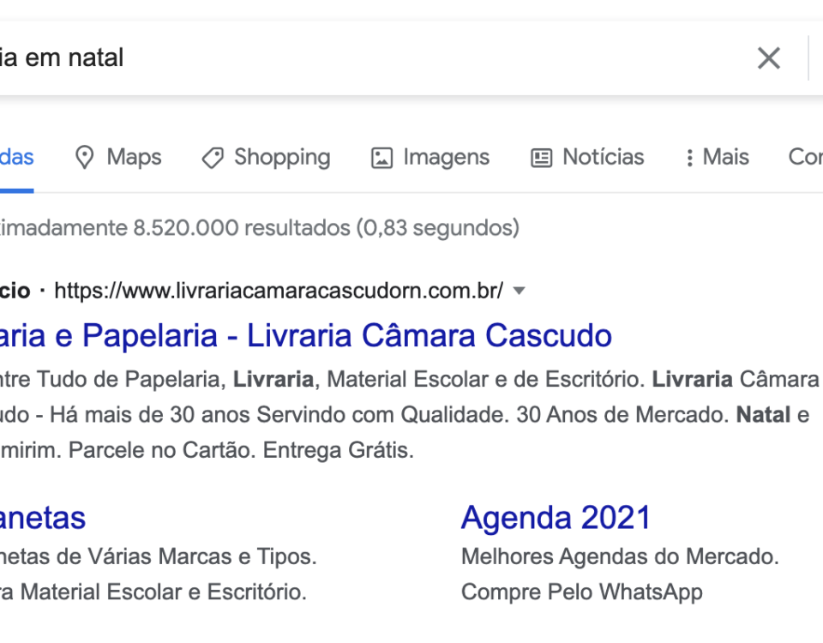This screenshot has height=643, width=823.
Task: Open the Agenda 2021 sitelink
Action: [x=556, y=518]
